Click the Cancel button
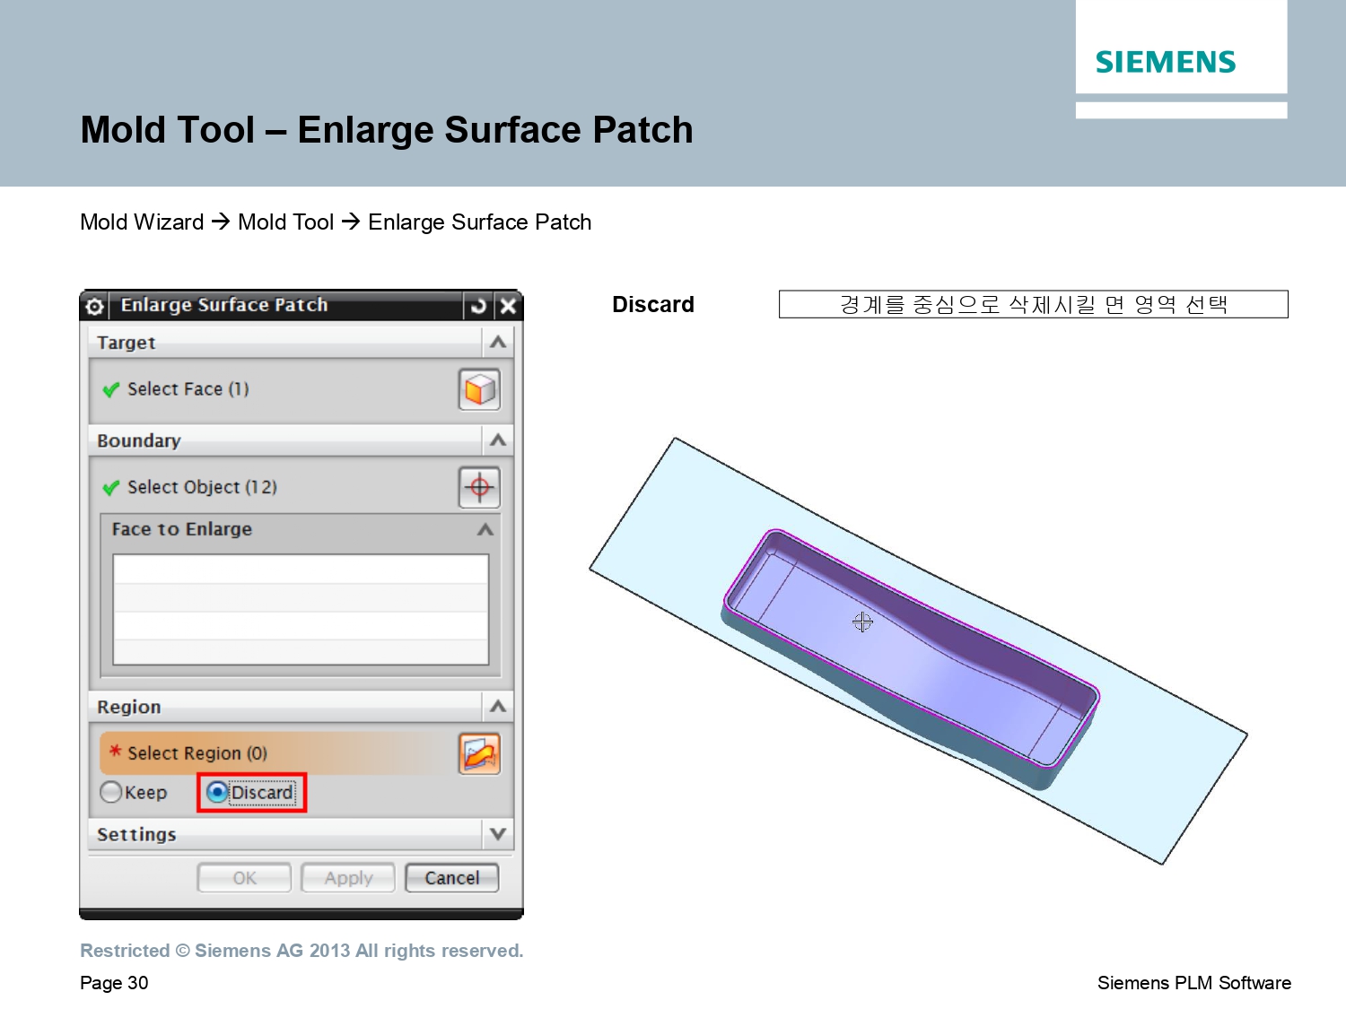This screenshot has width=1346, height=1009. point(452,878)
